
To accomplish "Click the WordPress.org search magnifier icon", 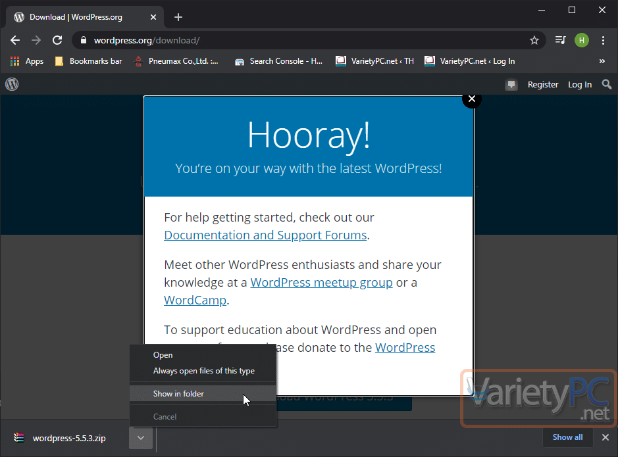I will point(607,84).
